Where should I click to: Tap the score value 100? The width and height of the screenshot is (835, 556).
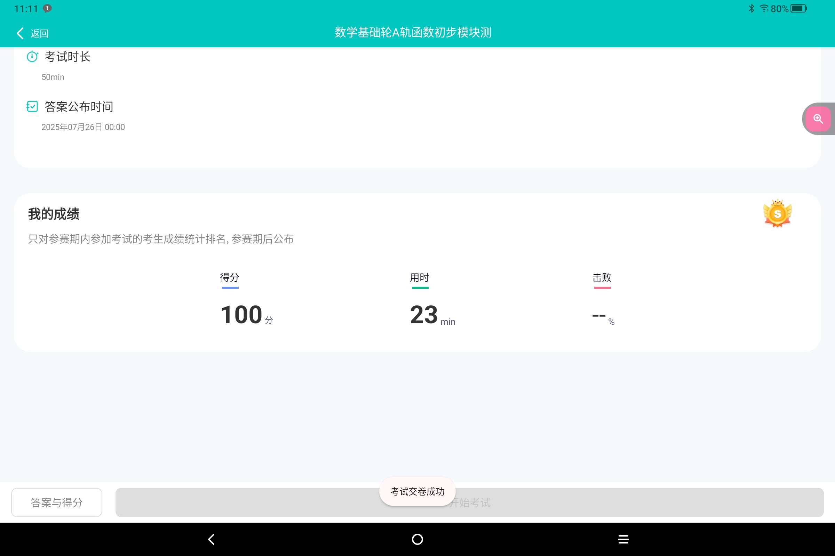tap(241, 314)
